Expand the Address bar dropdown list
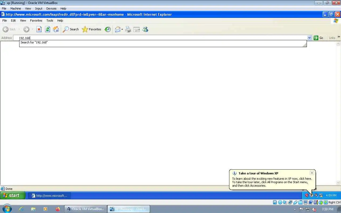Viewport: 341px width, 213px height. coord(309,38)
